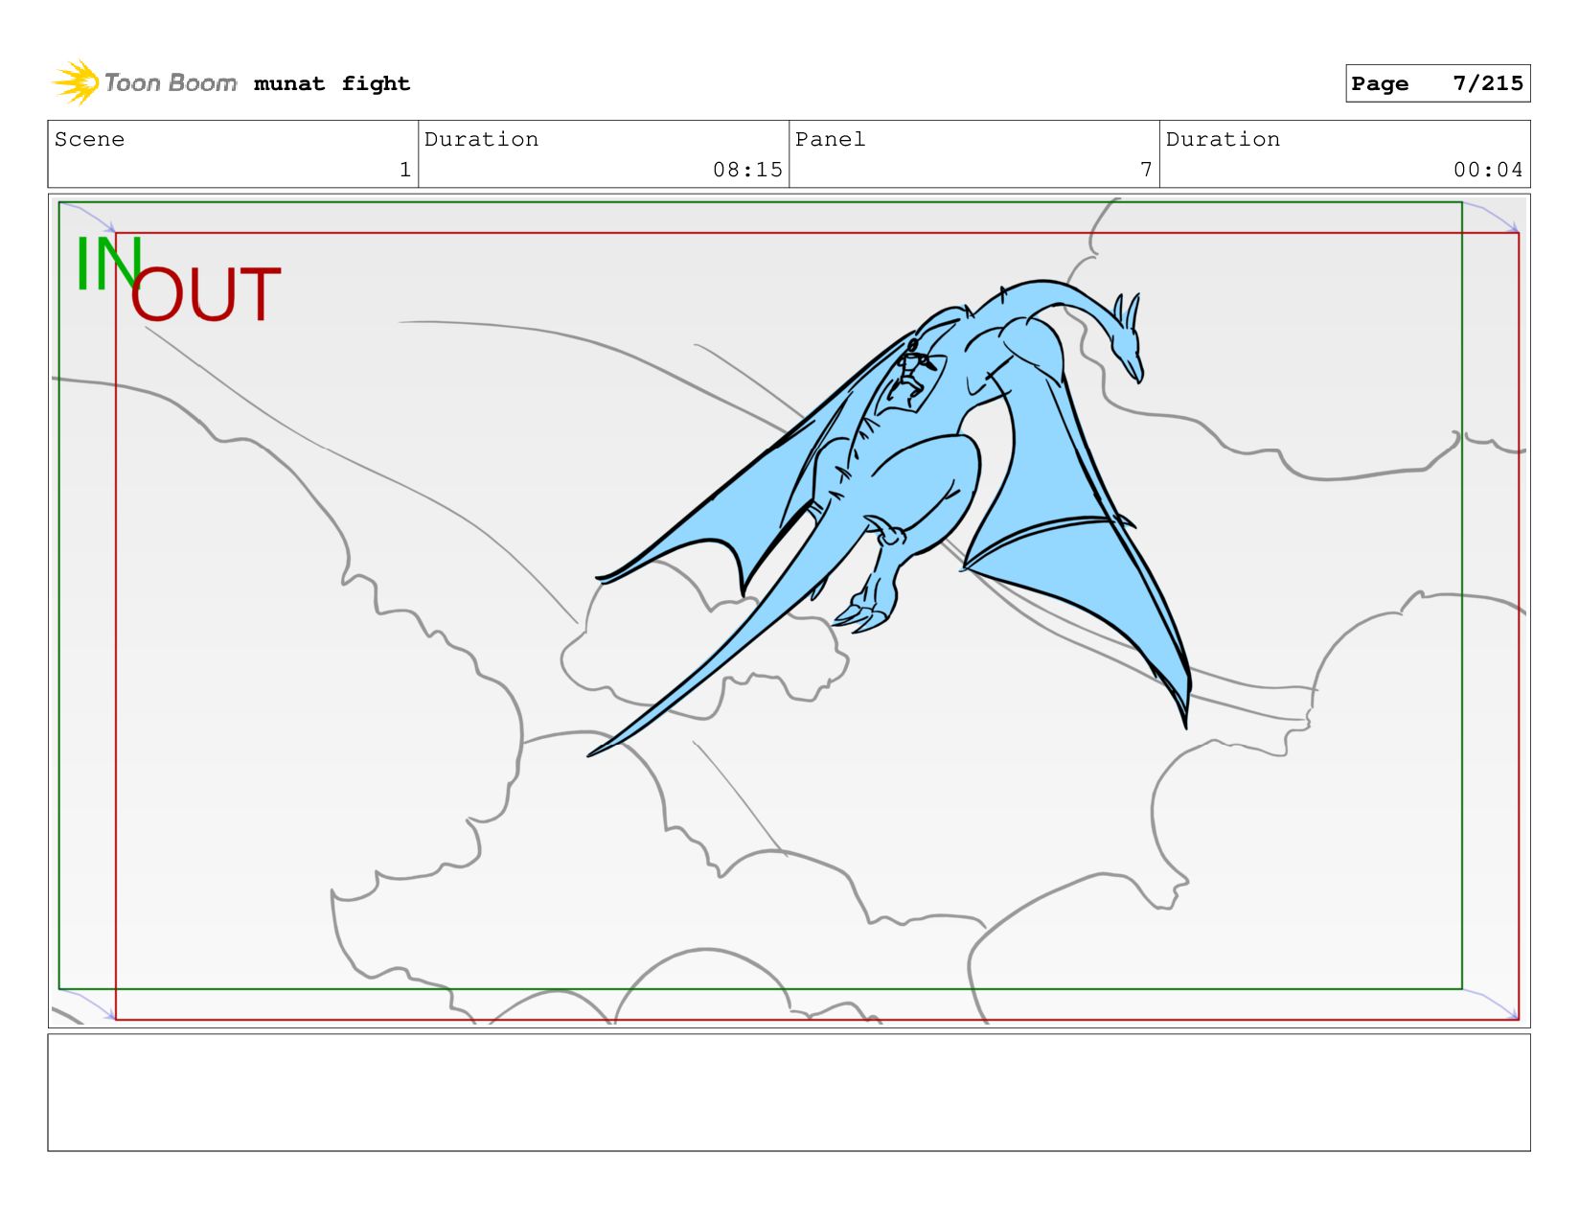1579x1223 pixels.
Task: Click the blue dragon drawing
Action: pyautogui.click(x=891, y=518)
